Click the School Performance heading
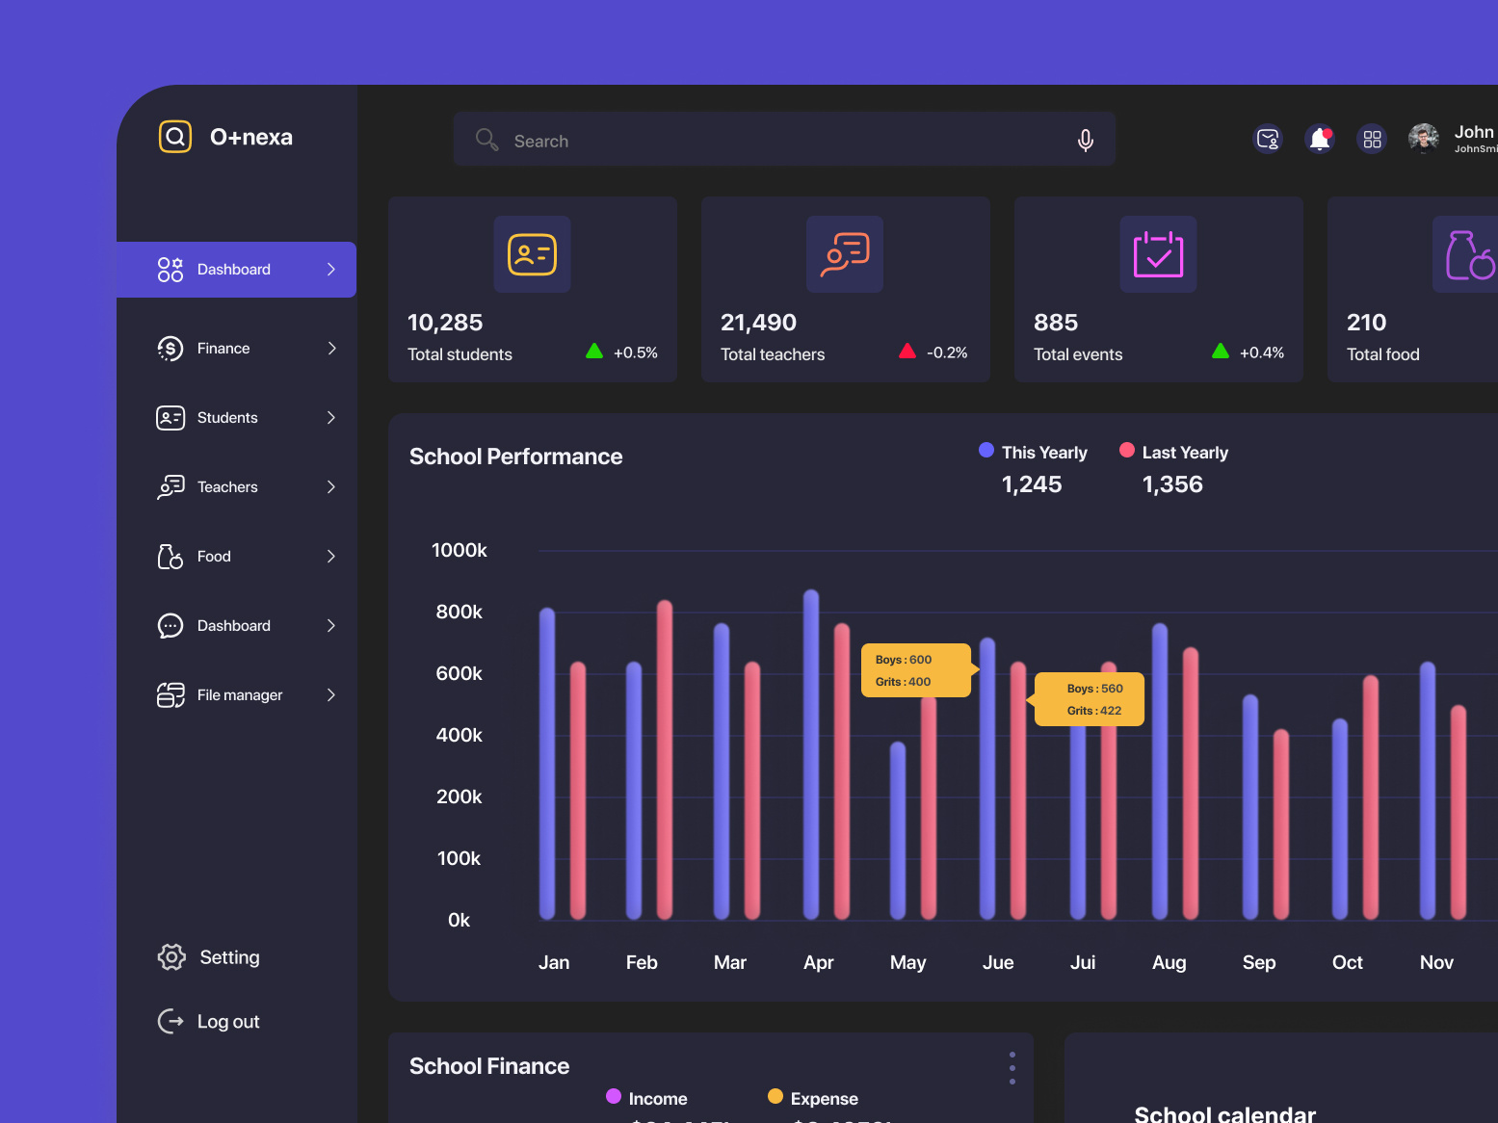1498x1123 pixels. pyautogui.click(x=516, y=457)
